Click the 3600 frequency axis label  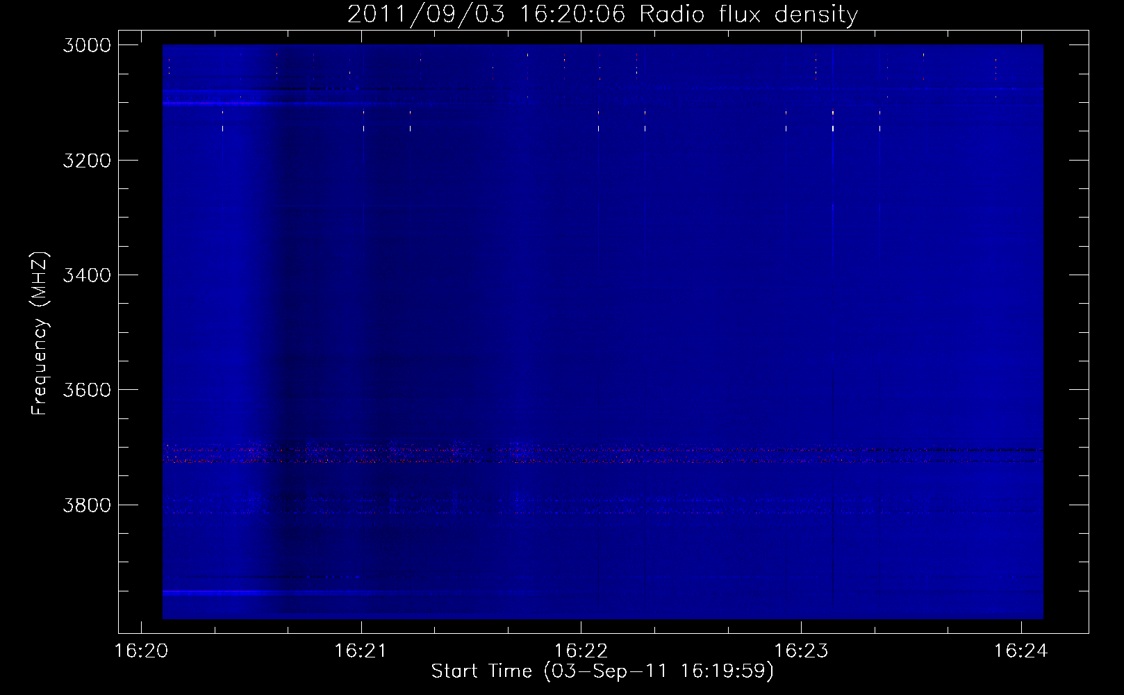point(87,390)
